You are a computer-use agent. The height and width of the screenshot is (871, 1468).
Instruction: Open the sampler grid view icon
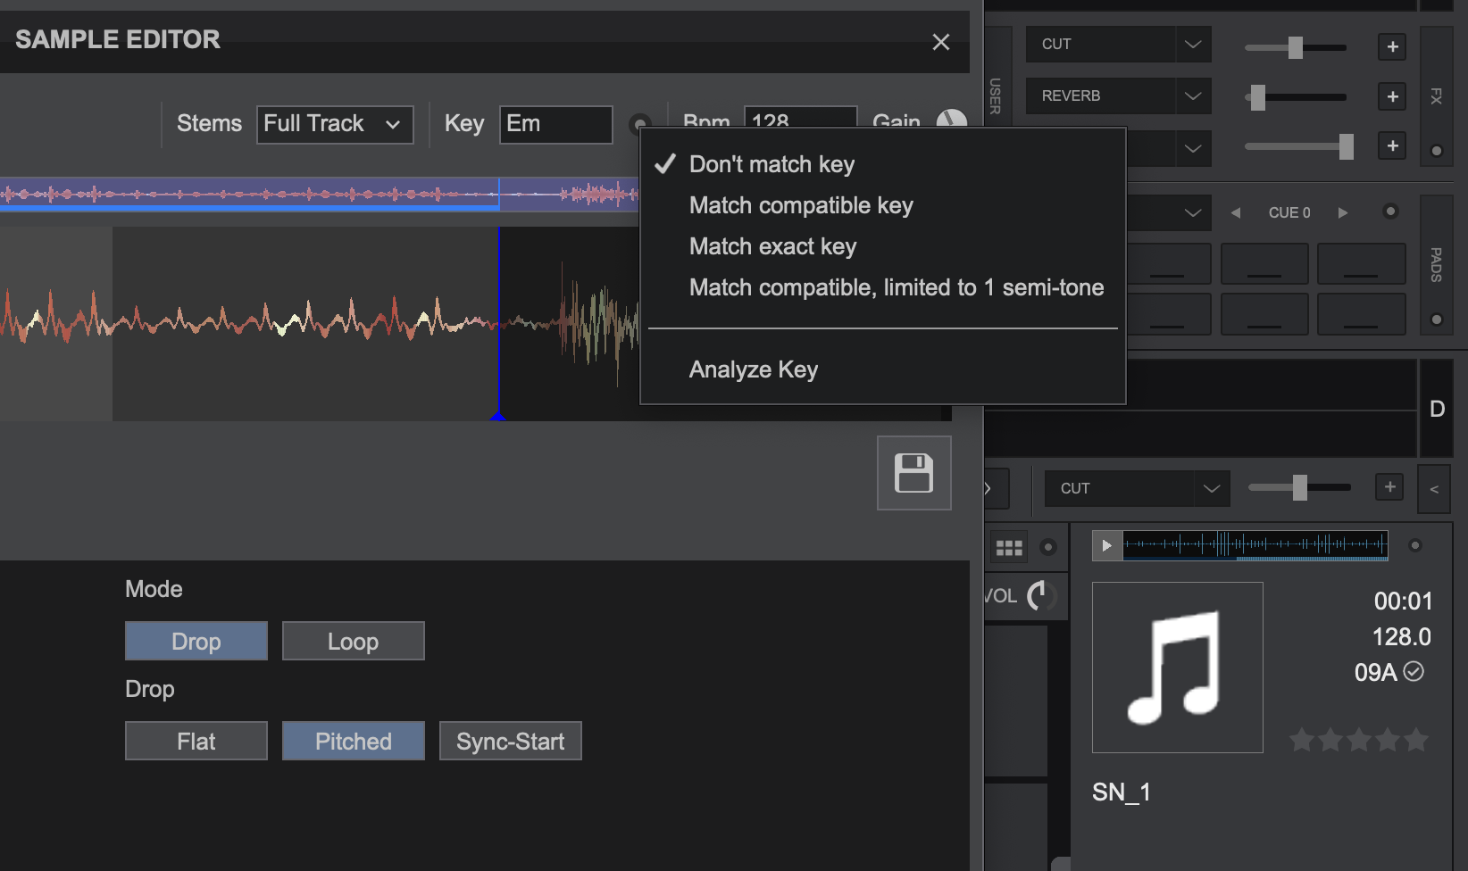1009,547
